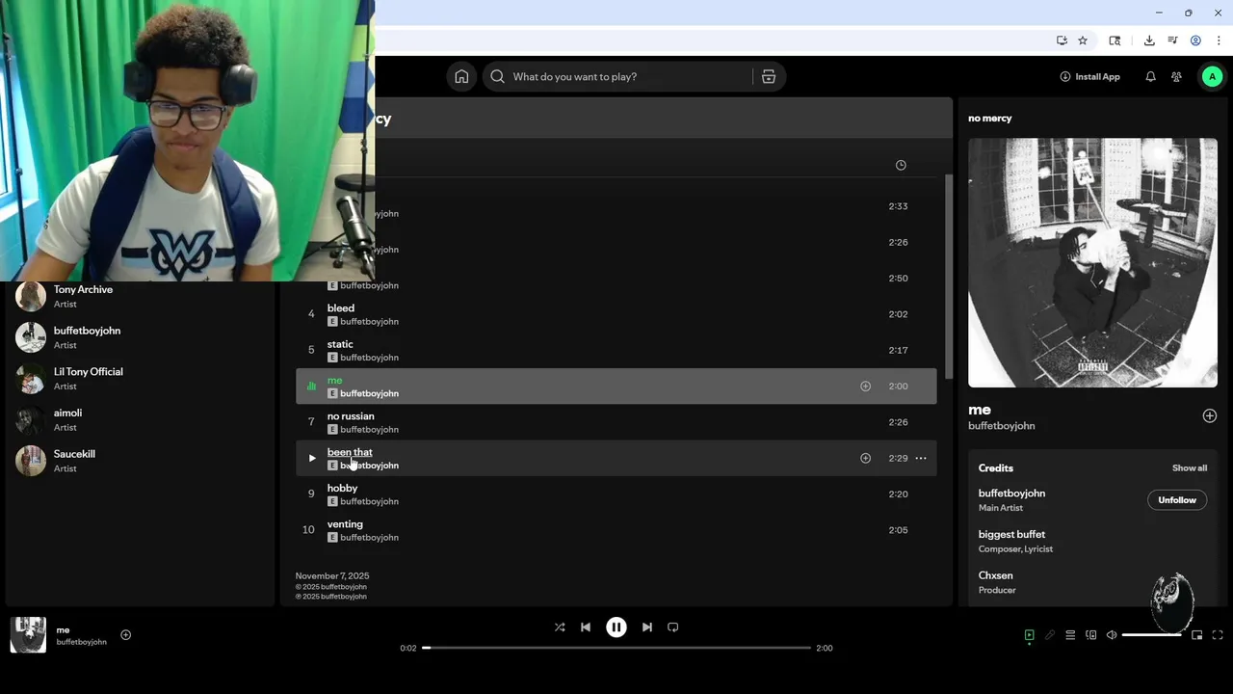Open the green 'A' profile avatar
The height and width of the screenshot is (694, 1233).
[x=1212, y=77]
